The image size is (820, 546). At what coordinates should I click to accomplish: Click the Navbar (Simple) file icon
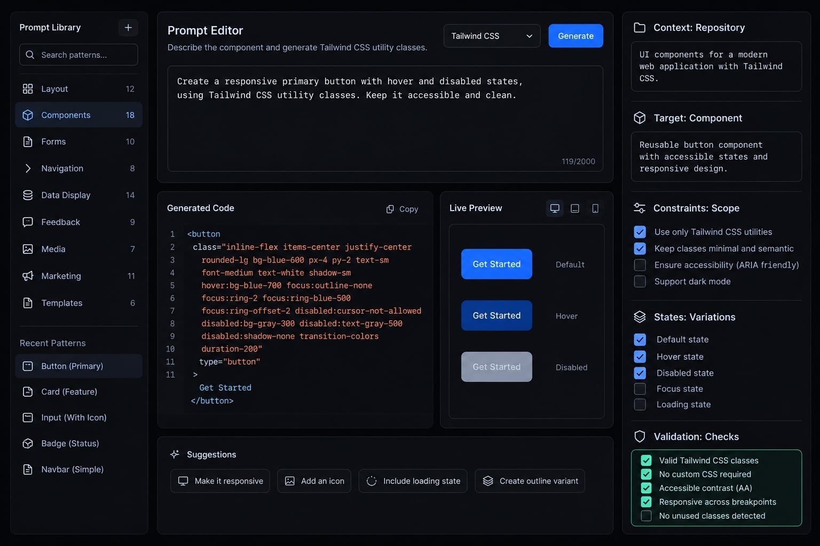coord(28,469)
